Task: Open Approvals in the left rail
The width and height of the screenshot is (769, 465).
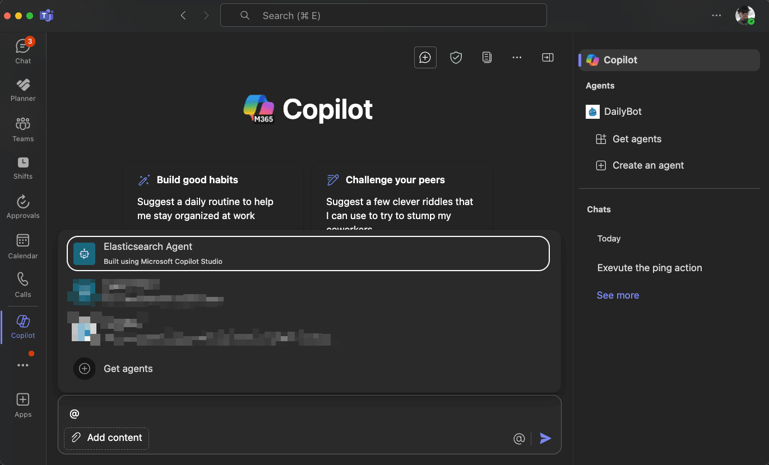Action: point(23,206)
